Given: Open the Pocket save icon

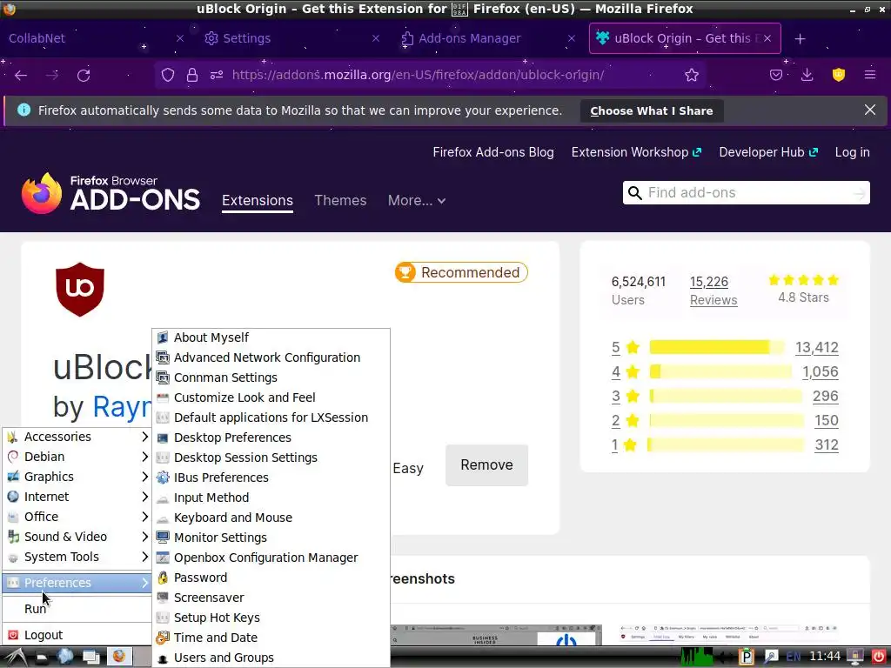Looking at the screenshot, I should coord(776,75).
